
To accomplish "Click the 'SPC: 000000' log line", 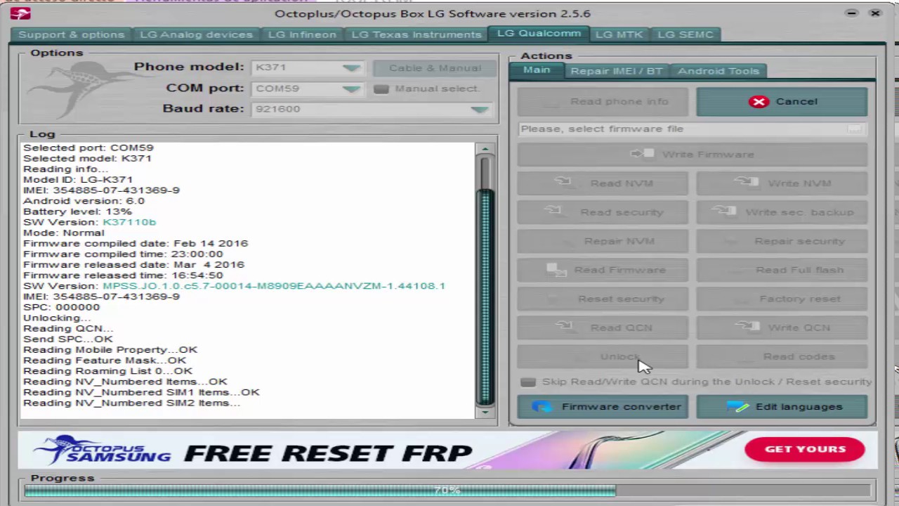I will (x=61, y=307).
